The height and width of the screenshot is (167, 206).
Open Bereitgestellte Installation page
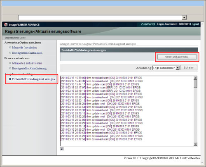[27, 53]
